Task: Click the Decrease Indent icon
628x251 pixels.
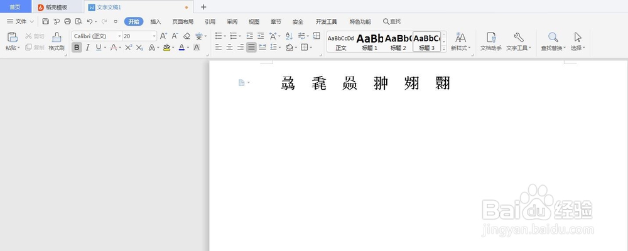Action: [250, 36]
